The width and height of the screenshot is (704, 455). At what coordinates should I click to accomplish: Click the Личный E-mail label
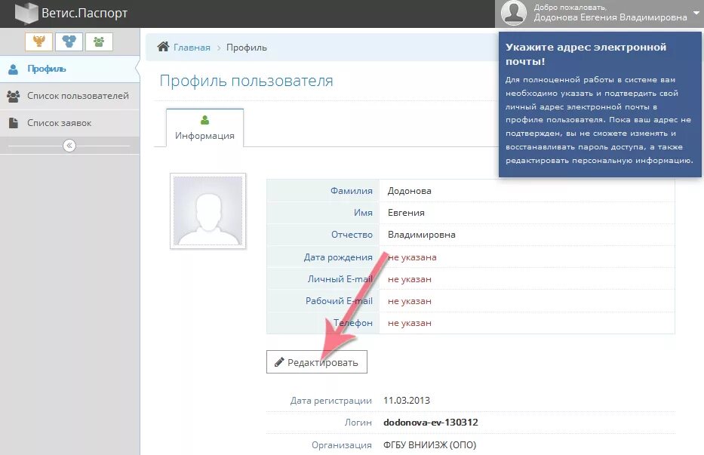(x=340, y=279)
